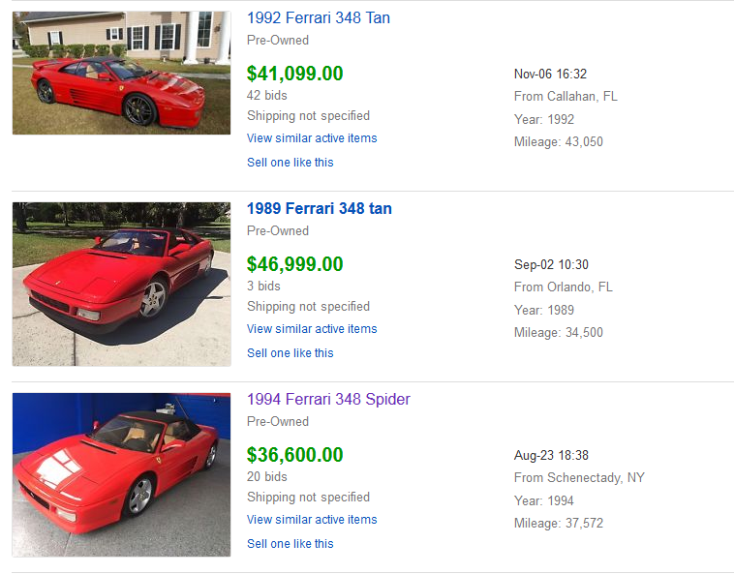Open the 1992 Ferrari 348 Tan listing title

coord(318,18)
